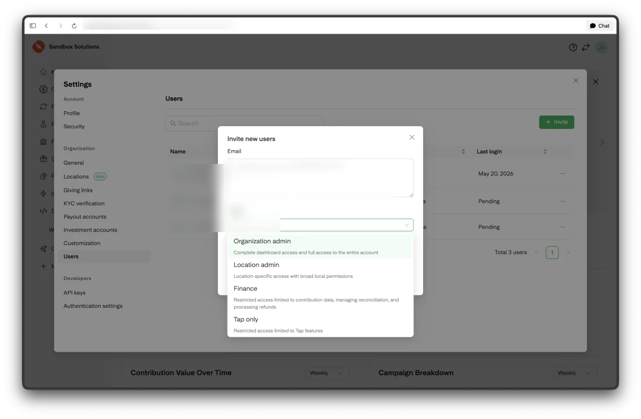Toggle the browser sidebar icon
Screen dimensions: 641x419
33,26
